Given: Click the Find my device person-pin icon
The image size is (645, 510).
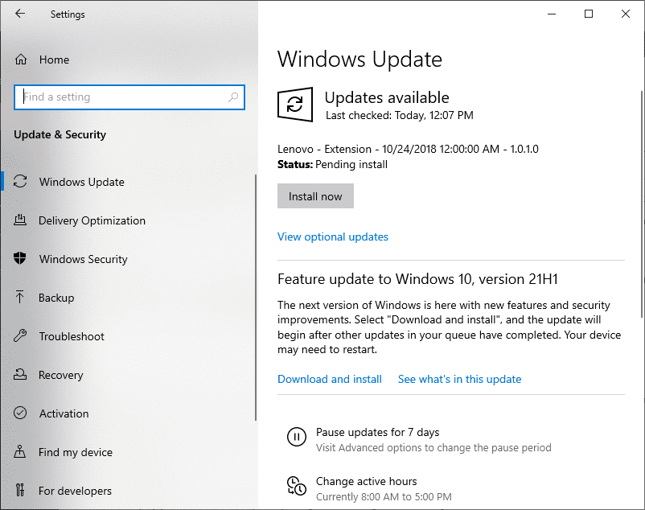Looking at the screenshot, I should click(x=20, y=451).
